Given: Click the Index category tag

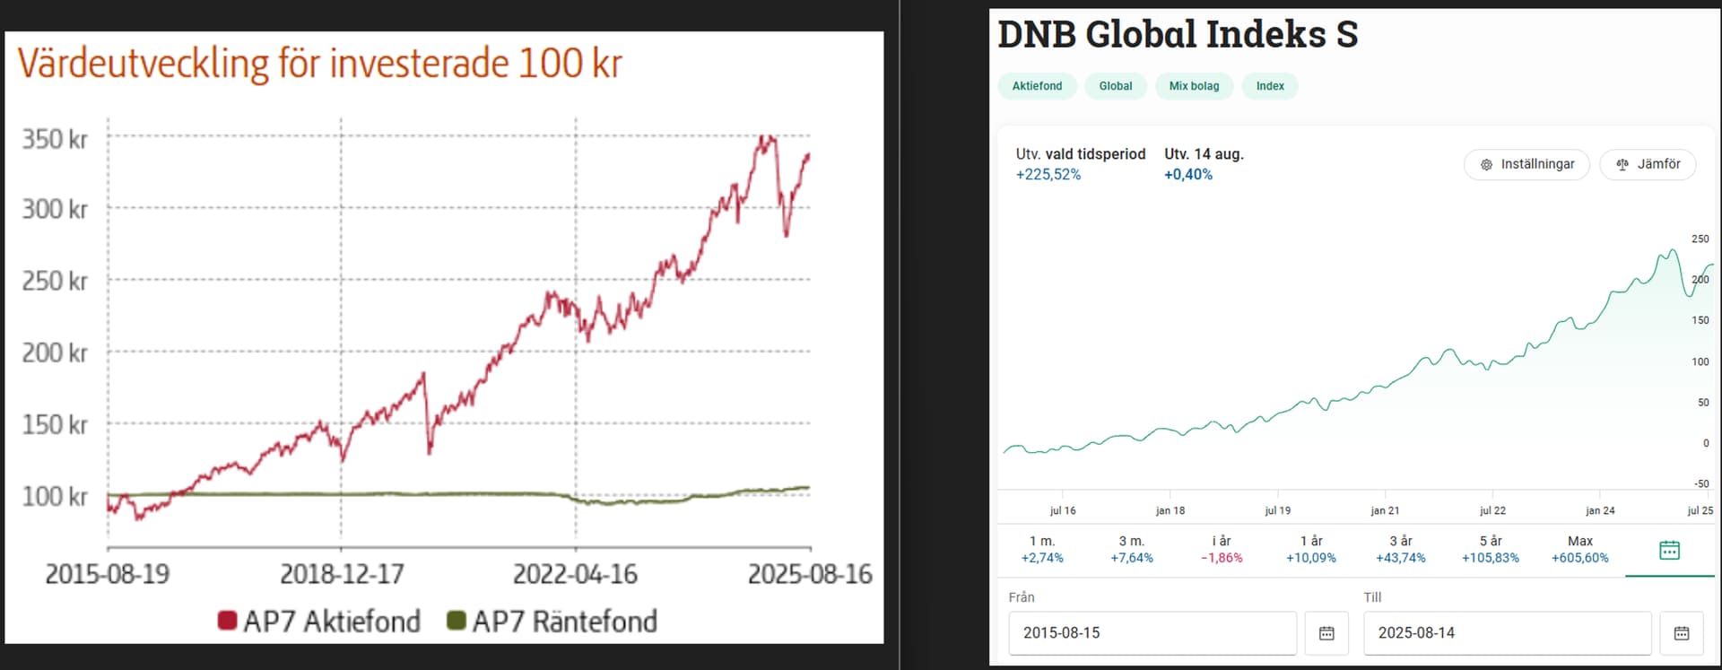Looking at the screenshot, I should pos(1270,86).
